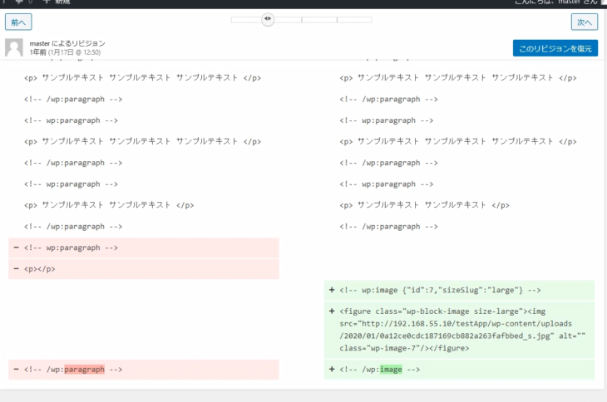
Task: Click removed line <!-- wp:paragraph --> in red
Action: click(144, 248)
